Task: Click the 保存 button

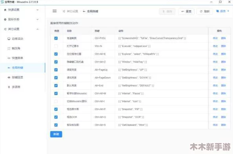Action: point(167,11)
